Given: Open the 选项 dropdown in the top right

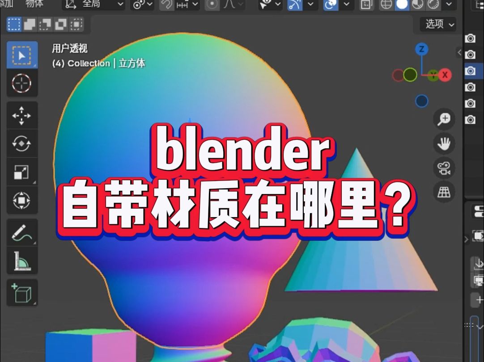Looking at the screenshot, I should click(x=436, y=25).
